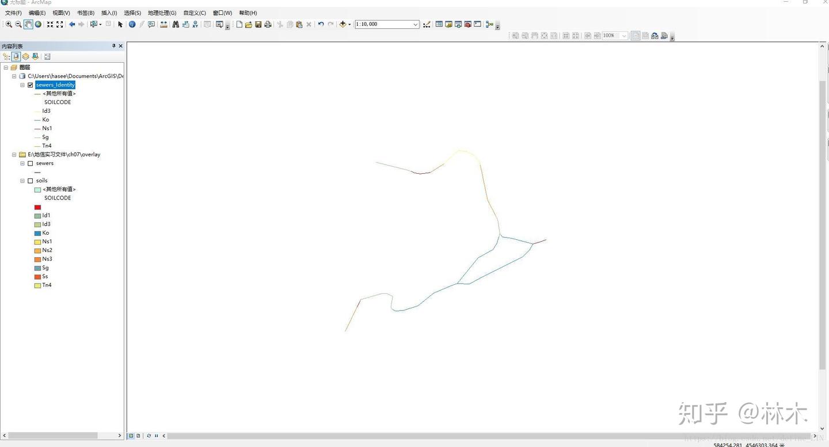The image size is (829, 447).
Task: Create a new map document
Action: coord(239,24)
